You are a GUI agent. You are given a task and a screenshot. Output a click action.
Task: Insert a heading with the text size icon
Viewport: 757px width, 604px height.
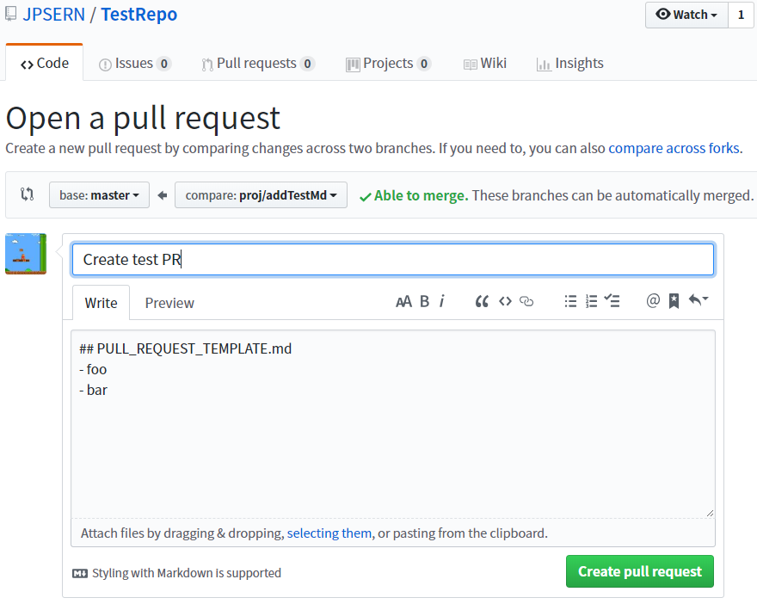coord(404,301)
